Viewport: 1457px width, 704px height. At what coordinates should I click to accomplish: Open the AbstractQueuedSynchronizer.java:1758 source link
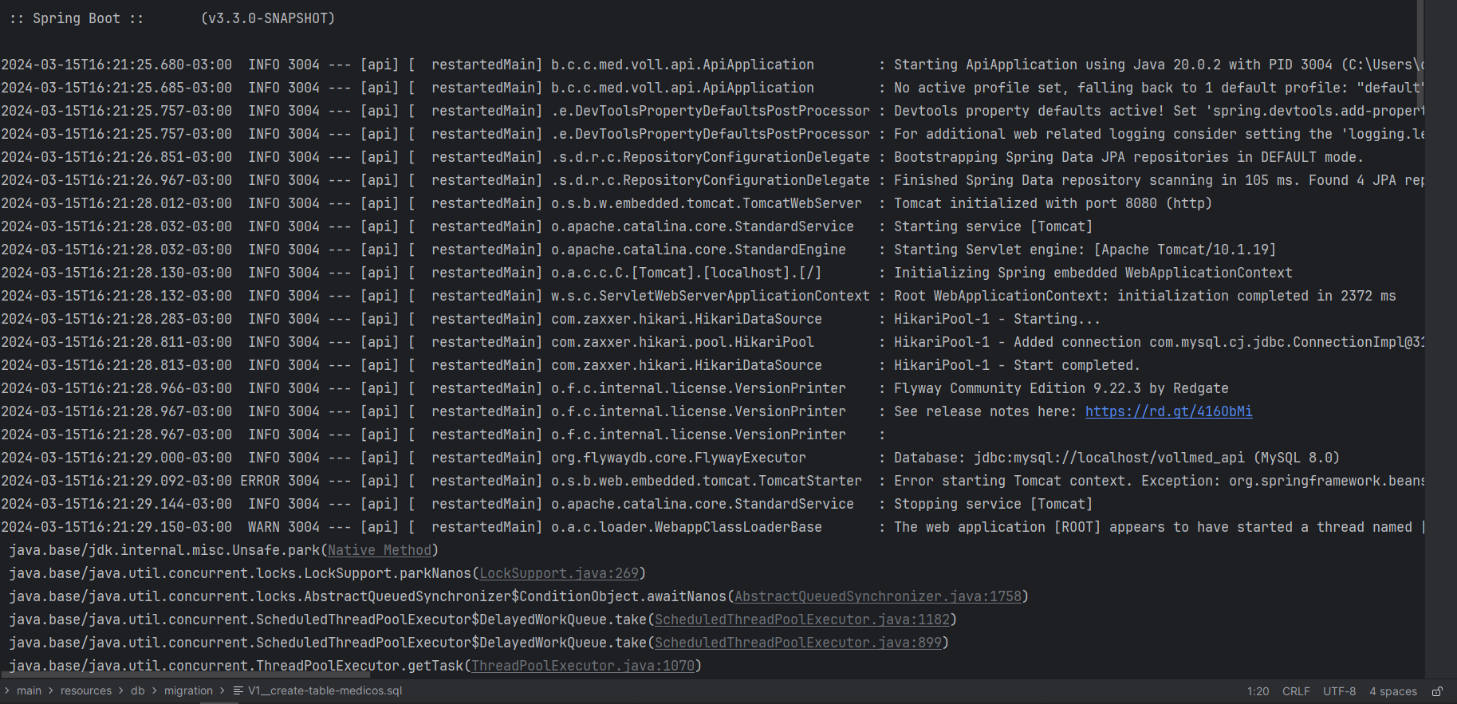(878, 596)
